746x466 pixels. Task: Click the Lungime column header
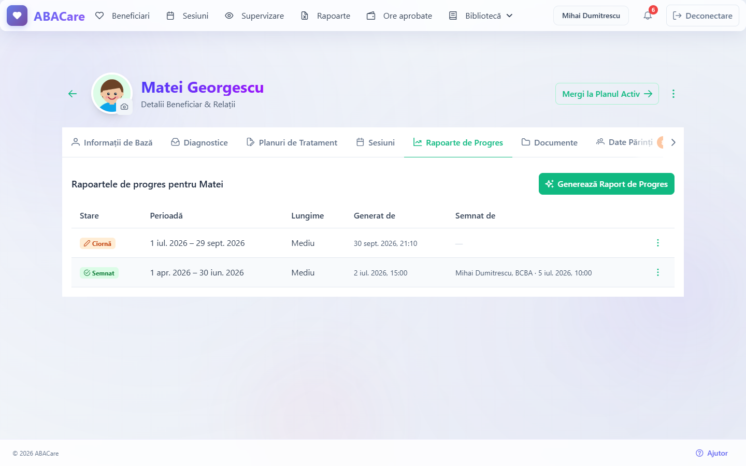click(308, 215)
